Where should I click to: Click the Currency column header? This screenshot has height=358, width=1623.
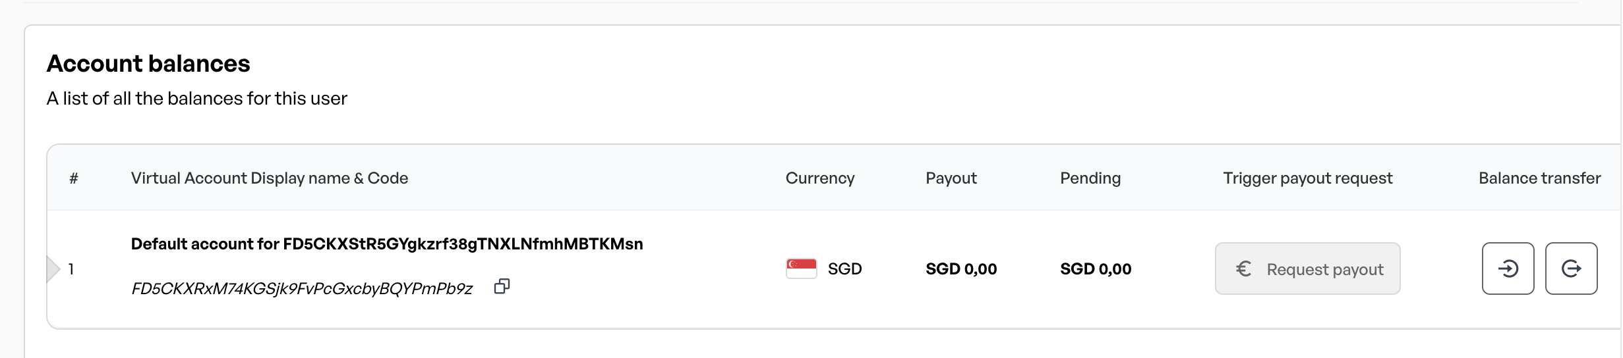[x=819, y=178]
